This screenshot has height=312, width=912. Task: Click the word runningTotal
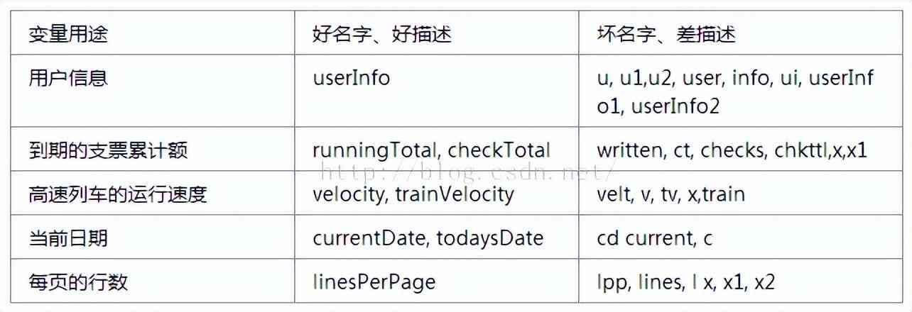pos(374,150)
